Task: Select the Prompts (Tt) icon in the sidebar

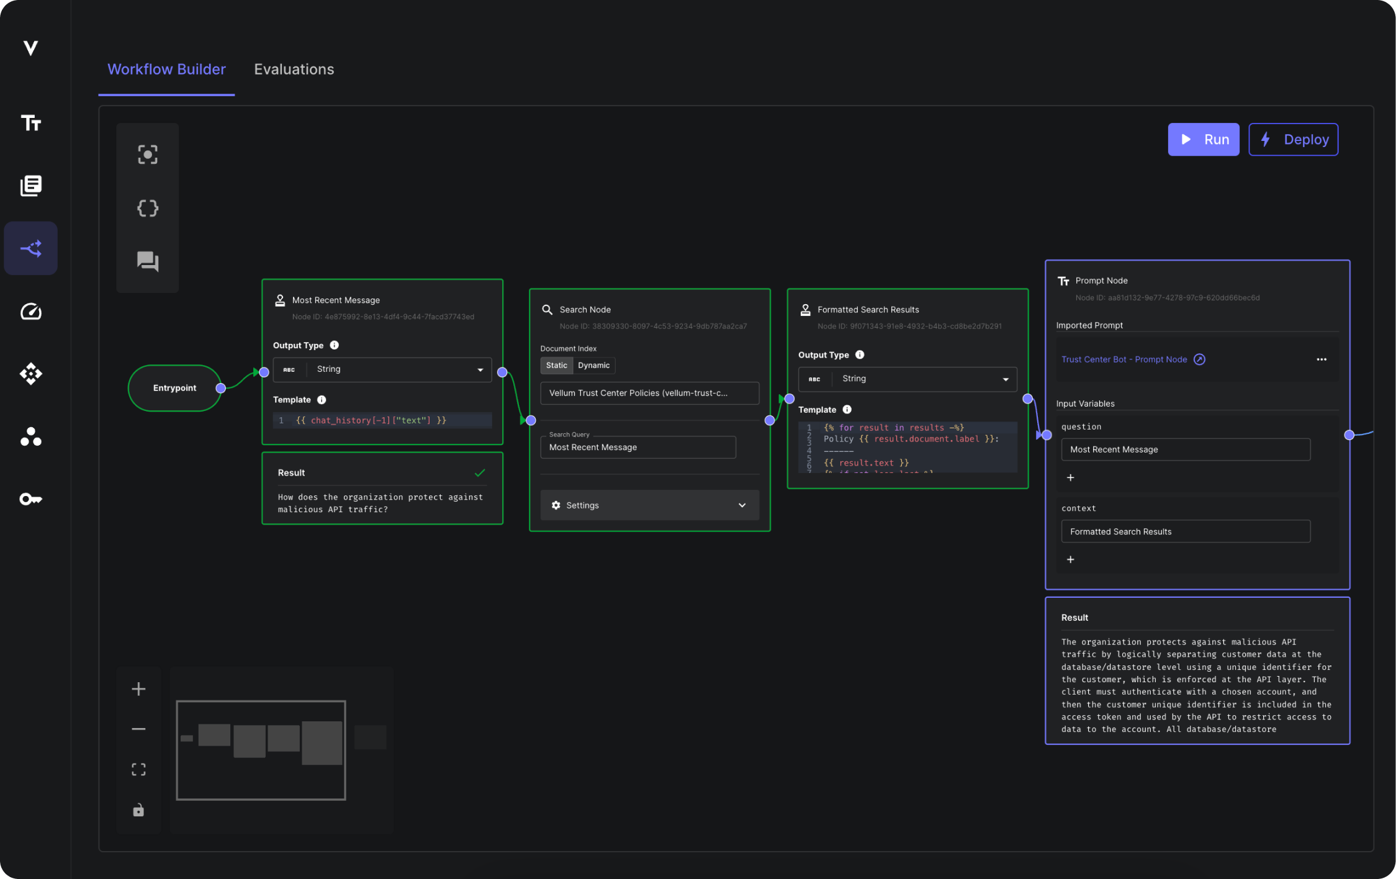Action: coord(30,123)
